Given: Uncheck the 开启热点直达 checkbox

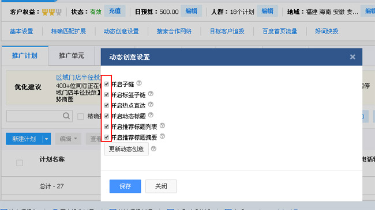Looking at the screenshot, I should (x=107, y=105).
